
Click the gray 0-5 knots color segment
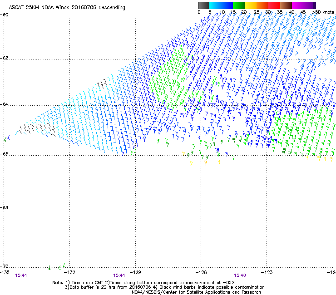[203, 5]
